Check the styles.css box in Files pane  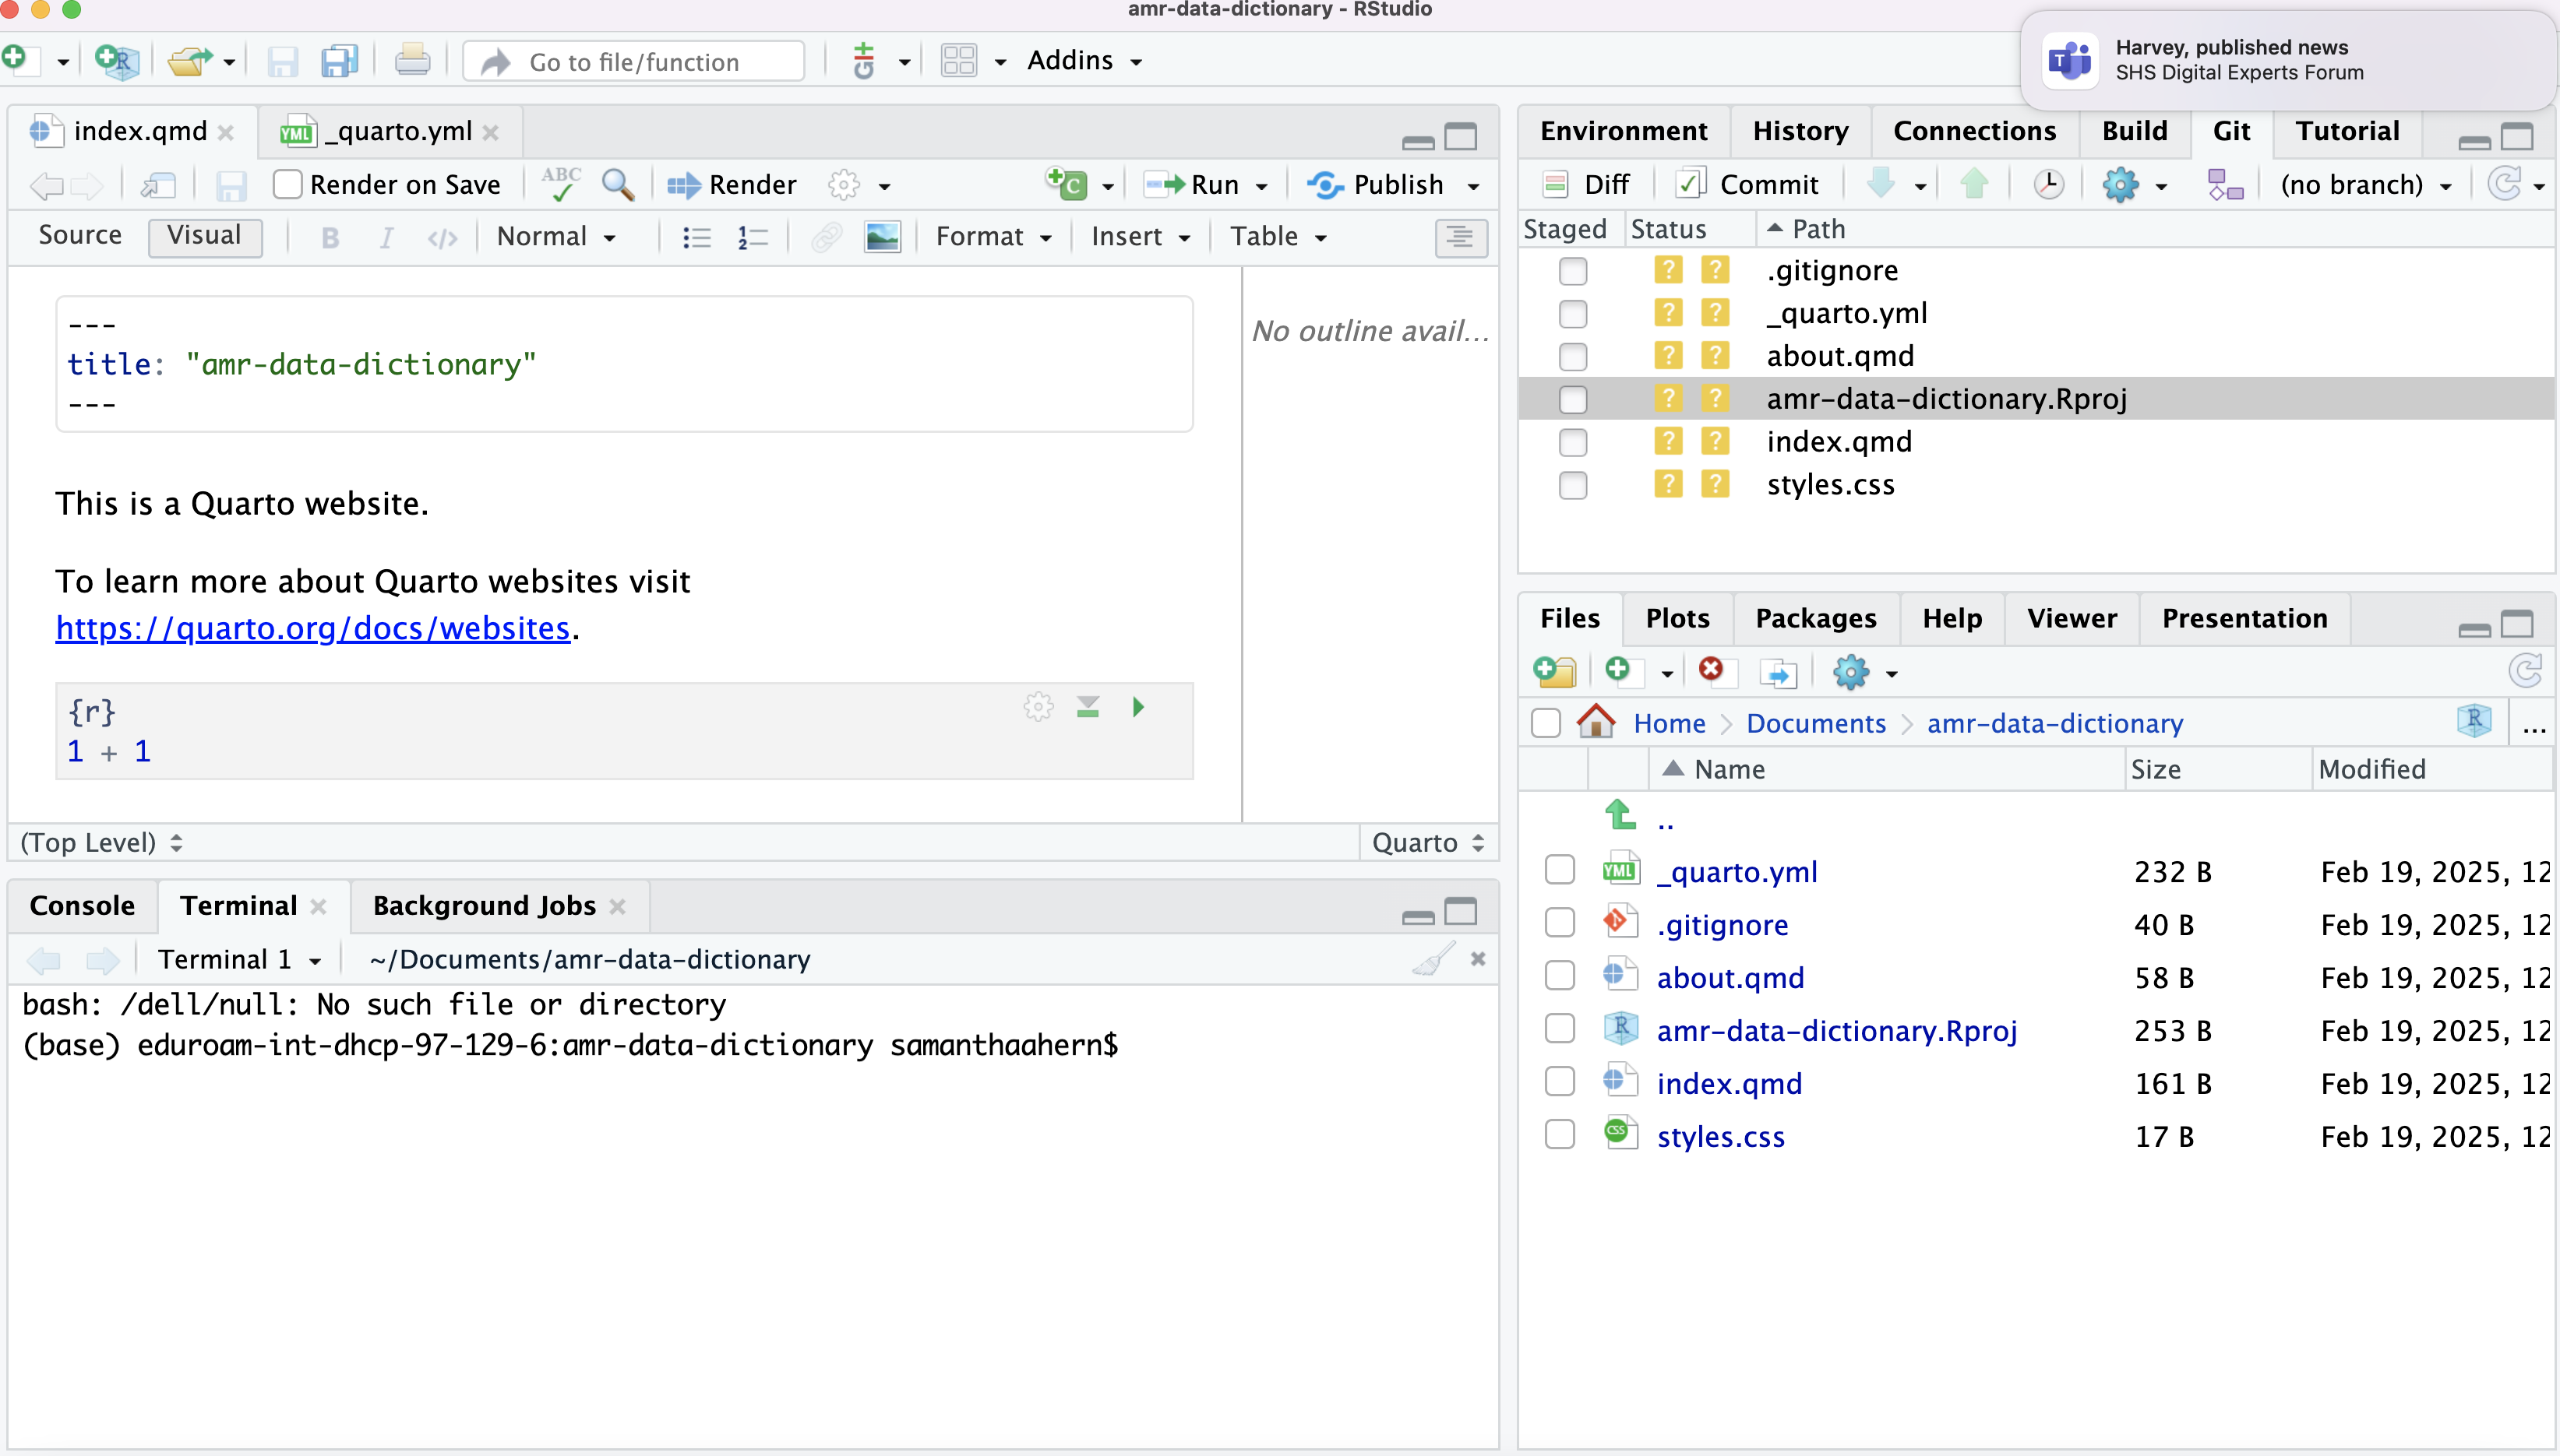click(x=1560, y=1135)
